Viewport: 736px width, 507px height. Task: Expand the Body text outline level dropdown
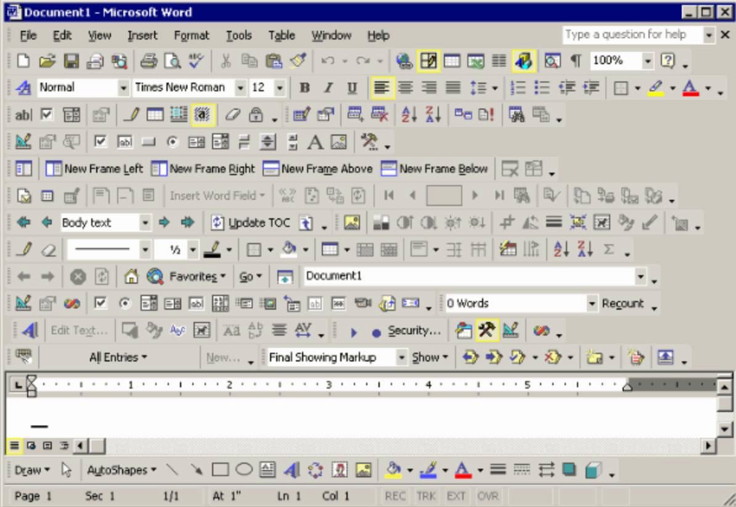point(145,222)
